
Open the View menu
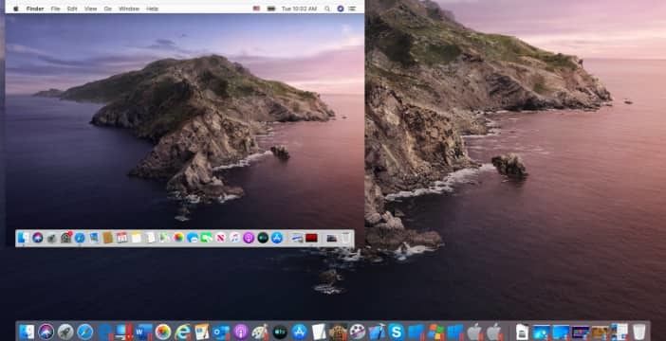90,9
